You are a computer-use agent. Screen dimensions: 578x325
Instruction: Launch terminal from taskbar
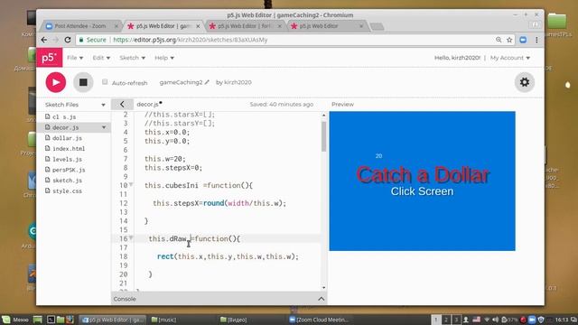(51, 320)
